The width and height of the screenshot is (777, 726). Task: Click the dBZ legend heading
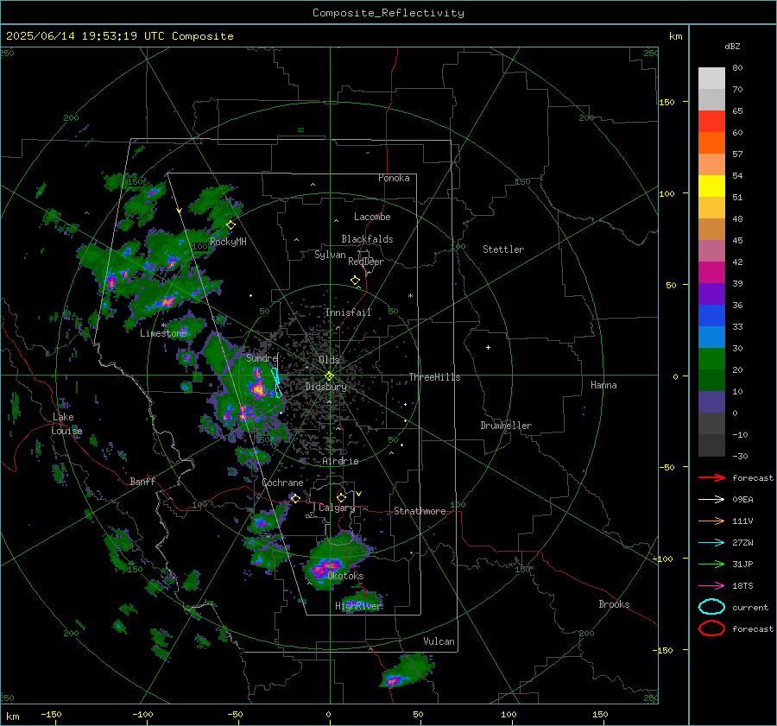click(732, 46)
